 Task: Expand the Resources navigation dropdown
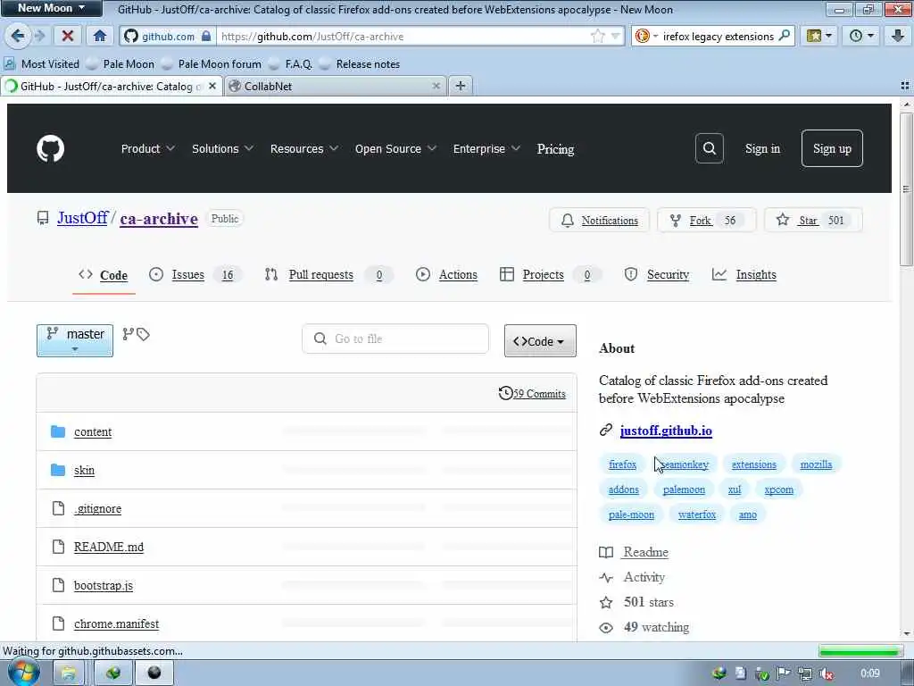tap(304, 149)
